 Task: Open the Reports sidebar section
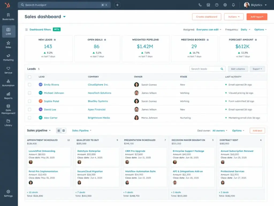[x=8, y=96]
